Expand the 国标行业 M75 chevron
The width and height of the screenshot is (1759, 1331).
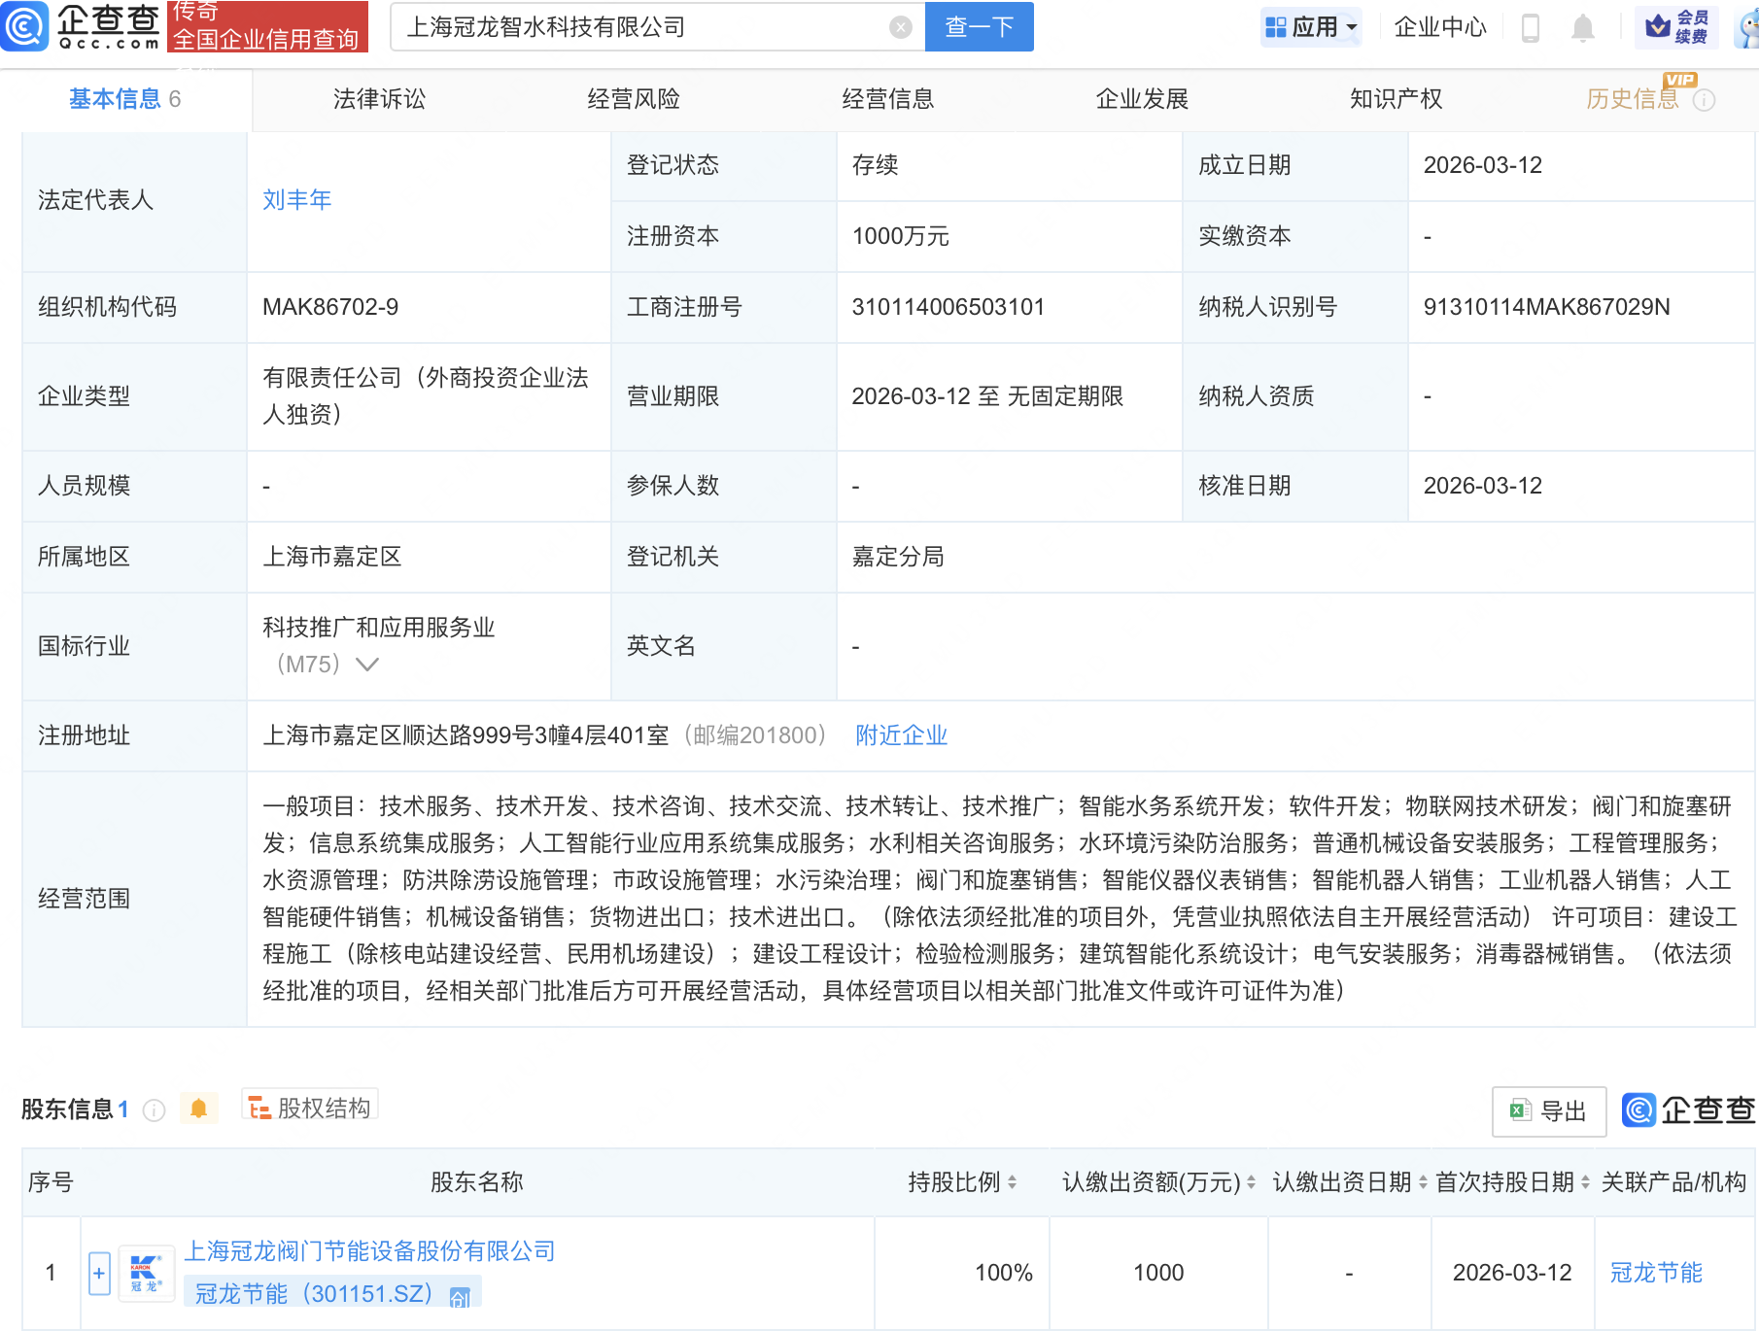coord(367,665)
